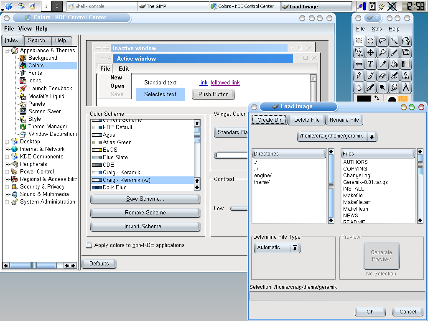
Task: Select the Blend gradient tool
Action: (x=406, y=64)
